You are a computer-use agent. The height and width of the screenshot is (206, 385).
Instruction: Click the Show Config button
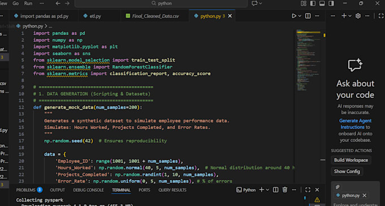pos(346,171)
